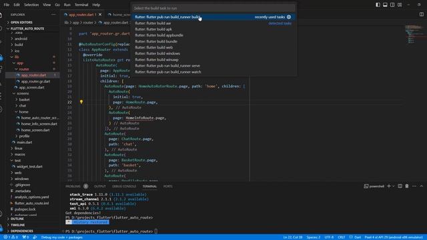Switch to the Ports panel tab

pyautogui.click(x=167, y=186)
